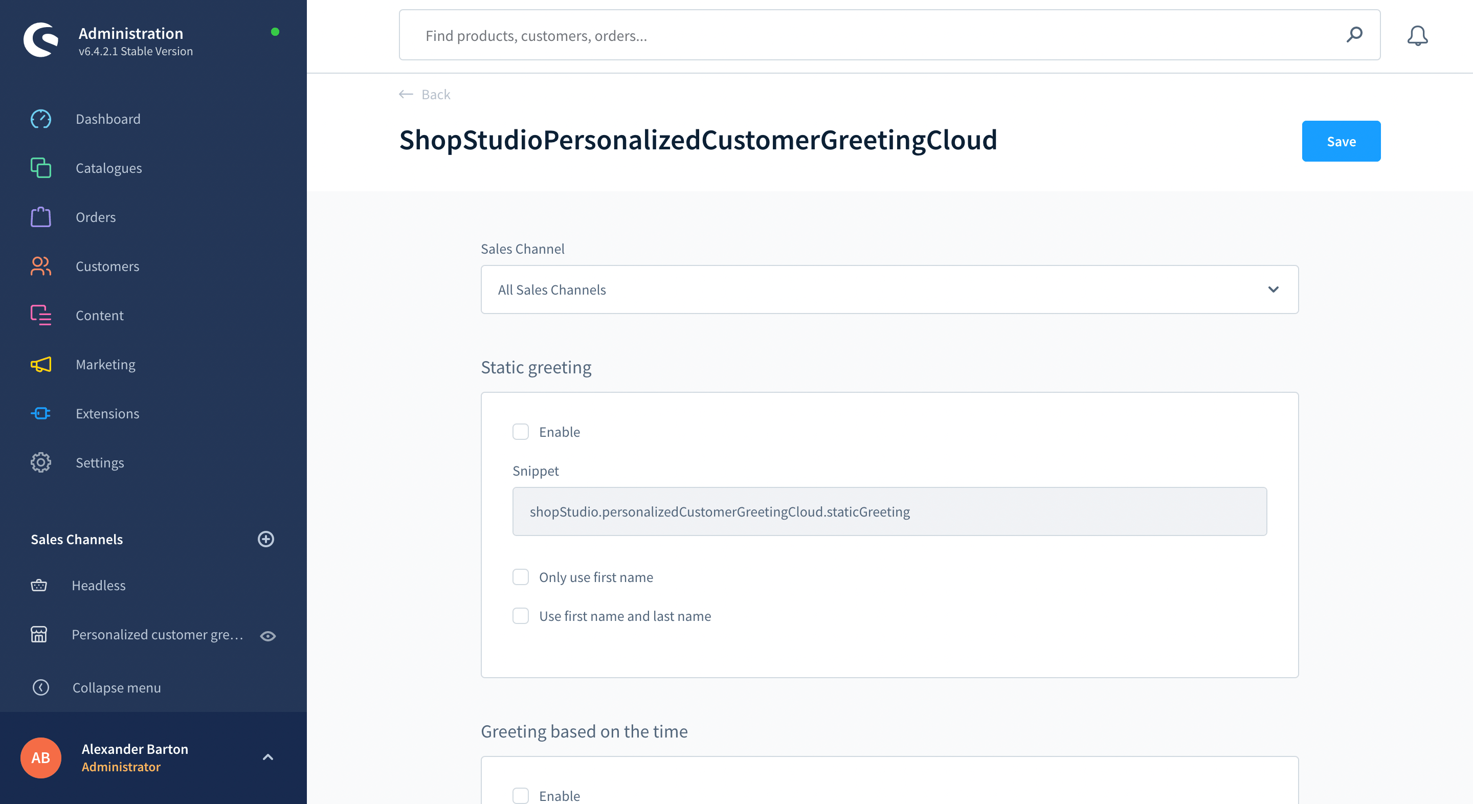
Task: Enable the Static greeting checkbox
Action: pyautogui.click(x=521, y=431)
